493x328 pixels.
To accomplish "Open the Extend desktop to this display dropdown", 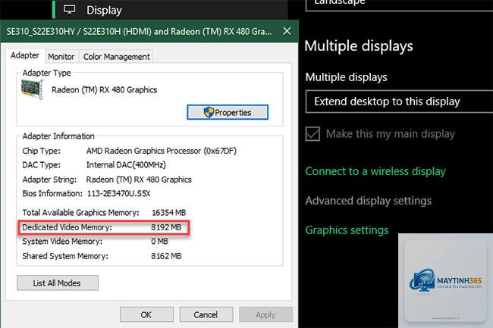I will click(x=399, y=102).
